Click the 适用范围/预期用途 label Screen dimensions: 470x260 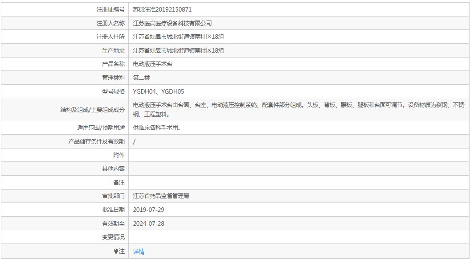pyautogui.click(x=101, y=128)
